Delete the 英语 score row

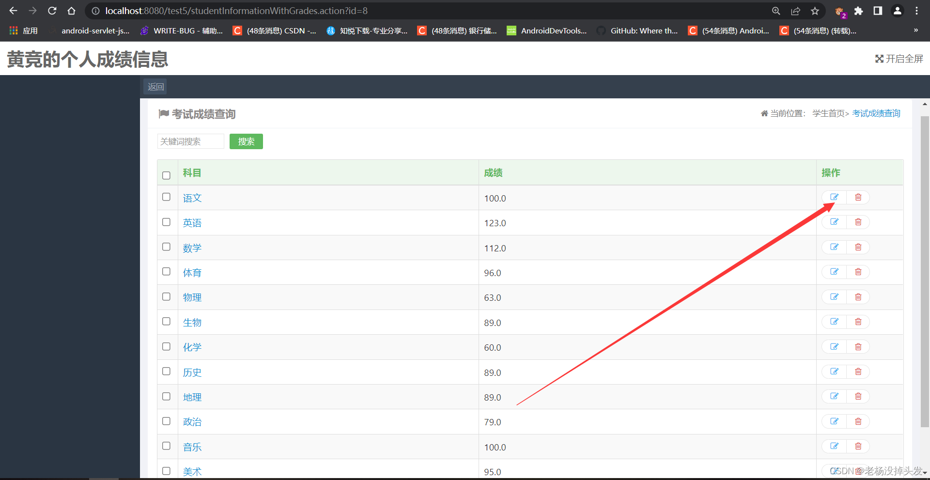(x=858, y=222)
